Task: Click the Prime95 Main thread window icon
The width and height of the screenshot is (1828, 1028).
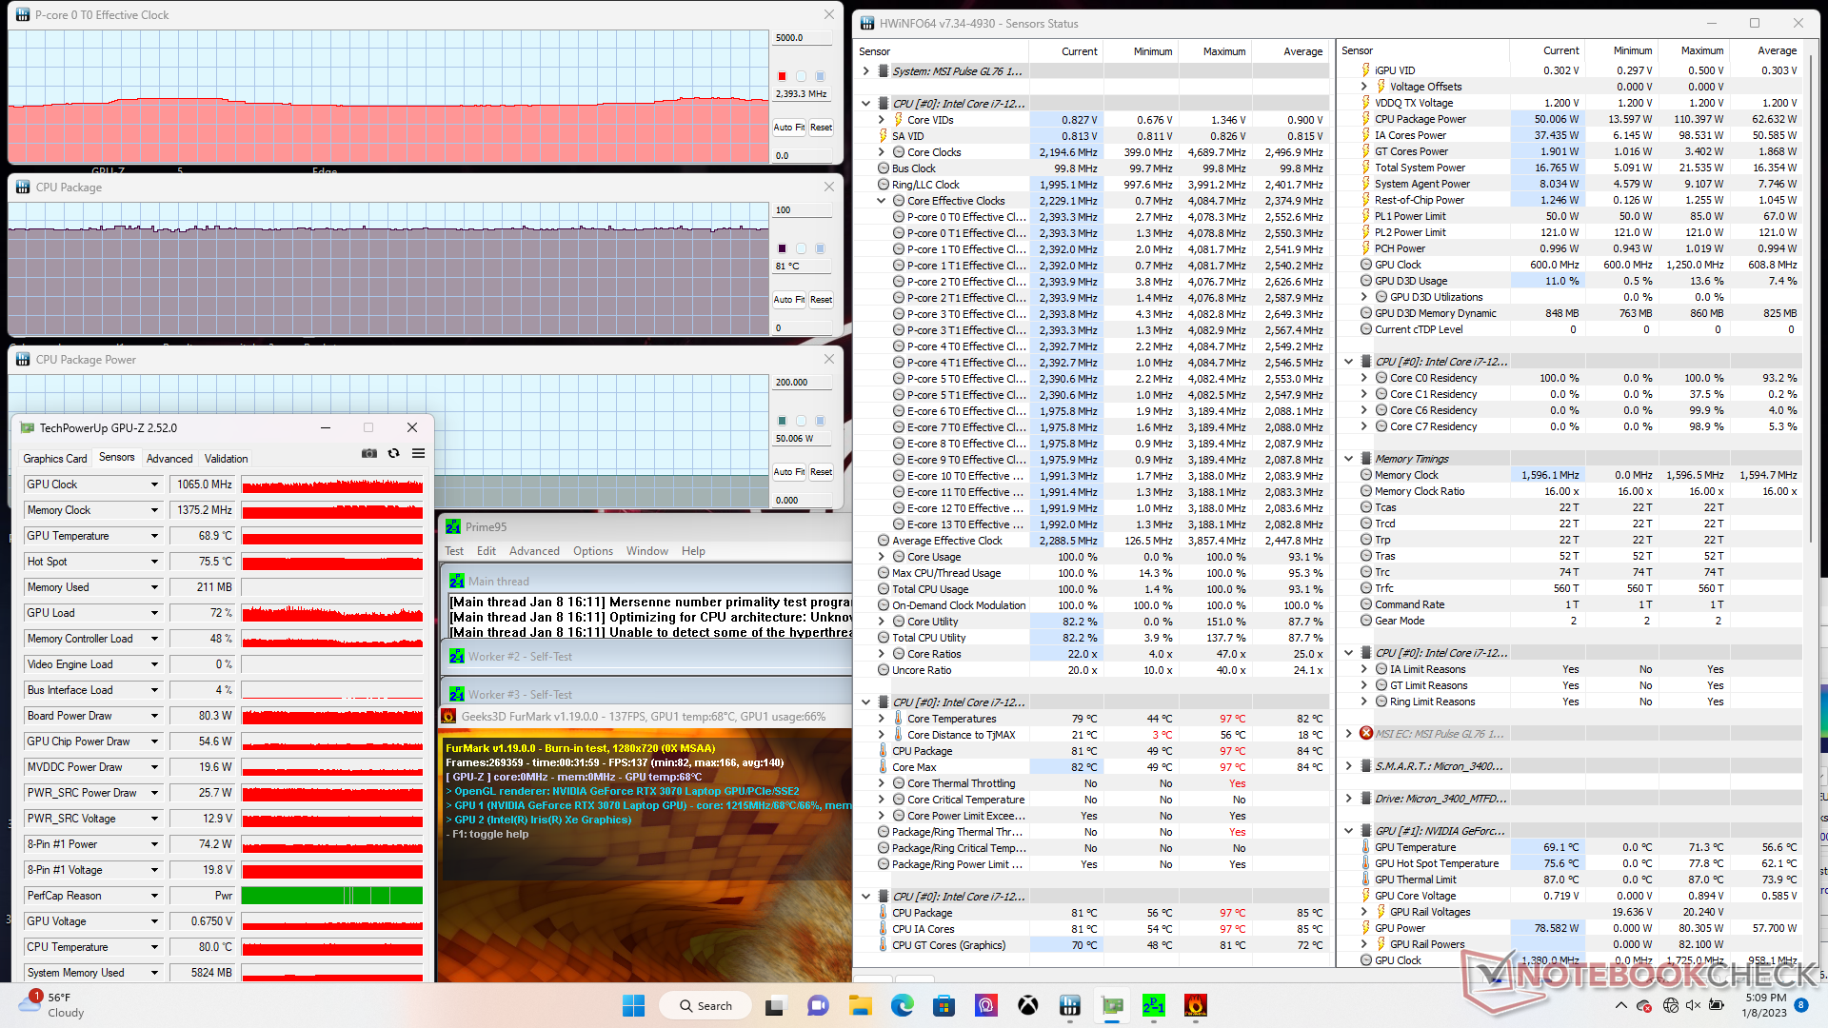Action: pyautogui.click(x=457, y=581)
